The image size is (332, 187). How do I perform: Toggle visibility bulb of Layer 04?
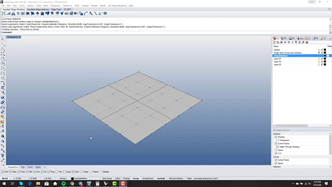[x=319, y=61]
